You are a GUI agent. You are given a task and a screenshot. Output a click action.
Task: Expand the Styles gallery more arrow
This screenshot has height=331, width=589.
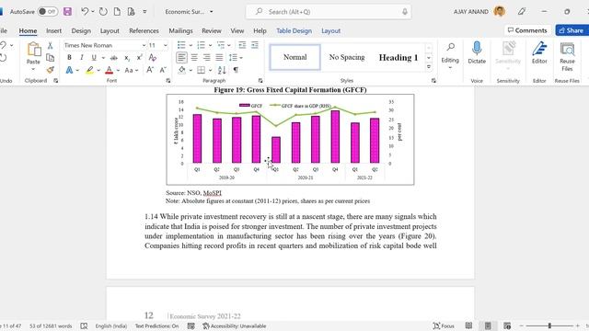(x=429, y=67)
